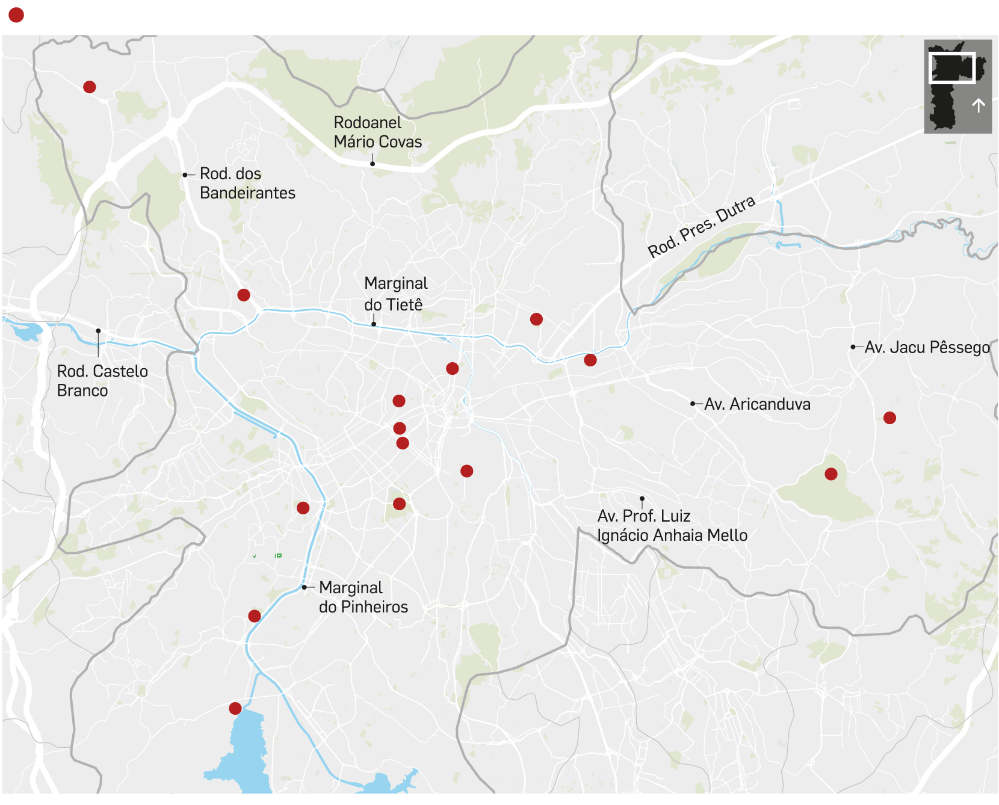
Task: Click the Marginal do Tietê label
Action: pyautogui.click(x=395, y=294)
